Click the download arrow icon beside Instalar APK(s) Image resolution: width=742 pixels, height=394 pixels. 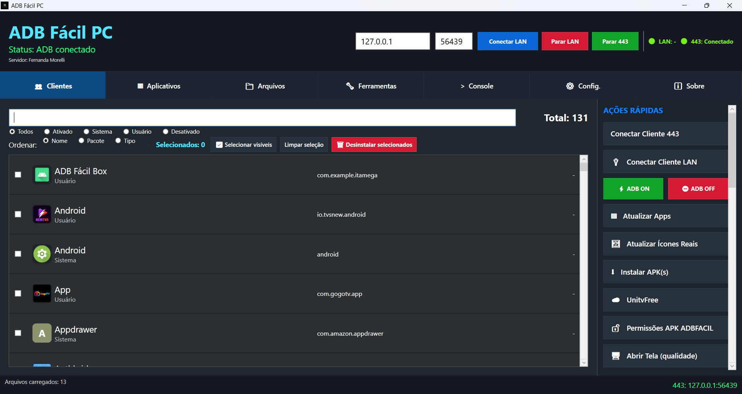coord(613,272)
